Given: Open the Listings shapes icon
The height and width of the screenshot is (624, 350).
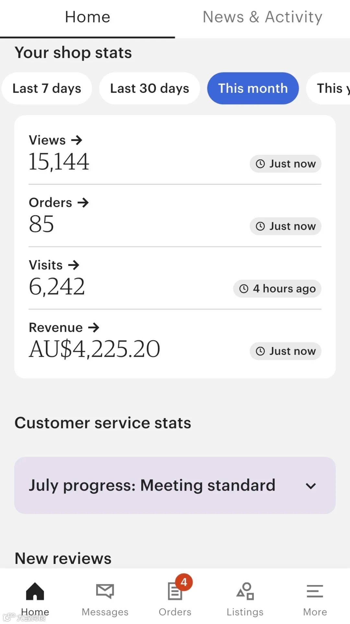Looking at the screenshot, I should click(x=245, y=591).
